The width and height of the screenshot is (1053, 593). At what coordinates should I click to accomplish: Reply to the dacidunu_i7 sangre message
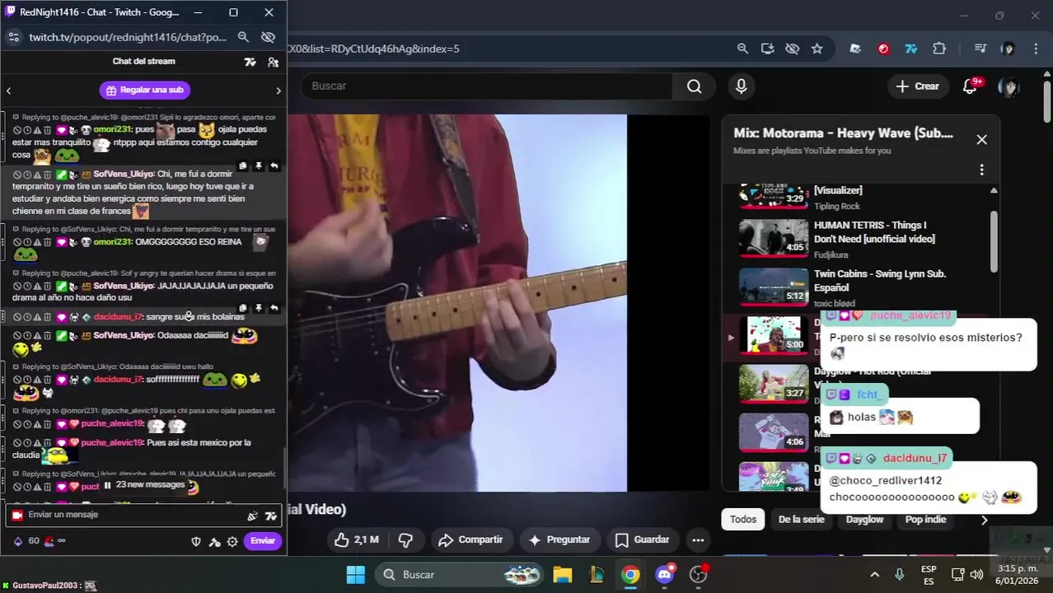(274, 308)
